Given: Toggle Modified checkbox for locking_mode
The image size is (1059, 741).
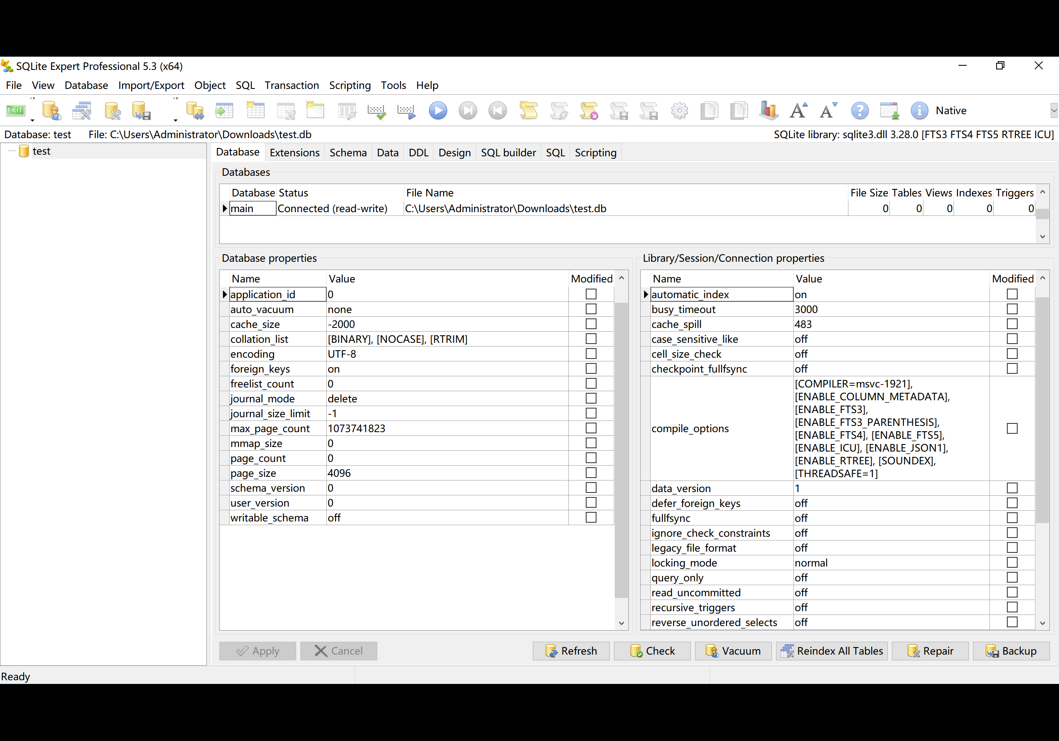Looking at the screenshot, I should pos(1012,562).
